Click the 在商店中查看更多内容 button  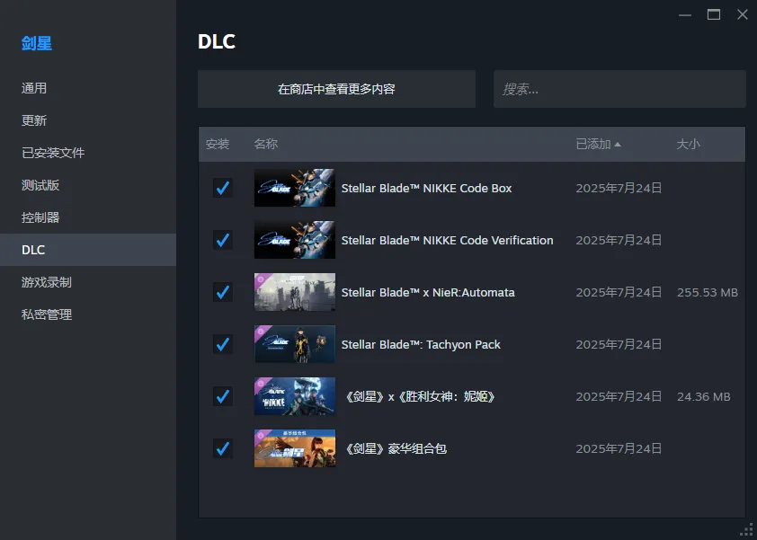[x=336, y=89]
